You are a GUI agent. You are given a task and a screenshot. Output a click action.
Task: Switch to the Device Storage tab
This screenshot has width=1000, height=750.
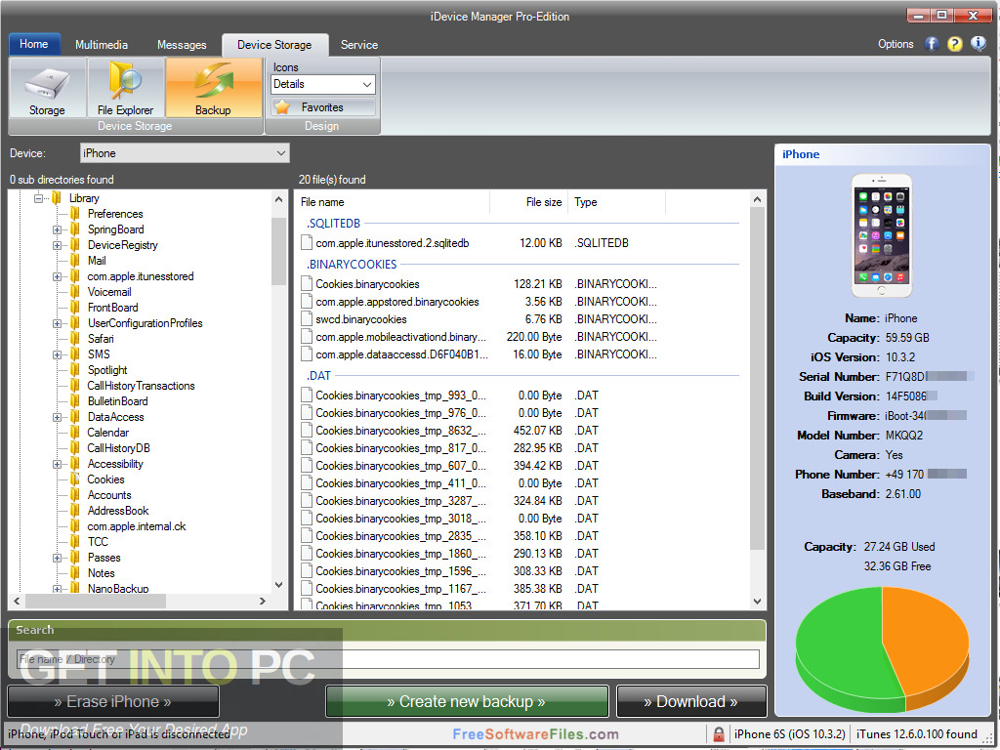click(x=274, y=45)
